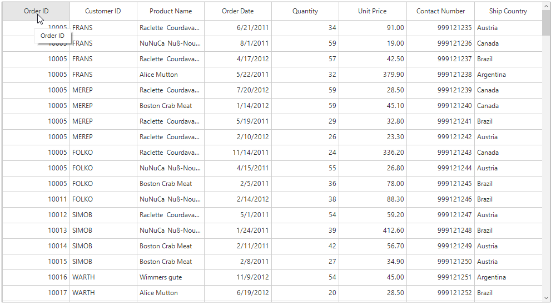The height and width of the screenshot is (304, 551).
Task: Click the scrollbar down arrow
Action: pos(546,298)
